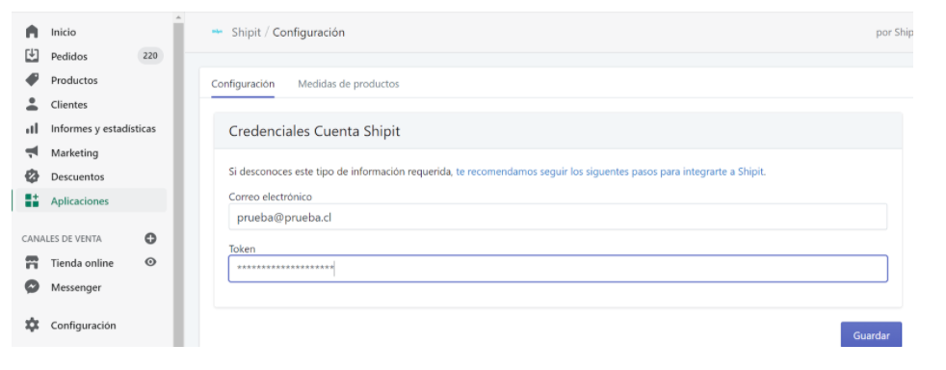Click the Marketing megaphone icon
946x370 pixels.
[x=32, y=152]
